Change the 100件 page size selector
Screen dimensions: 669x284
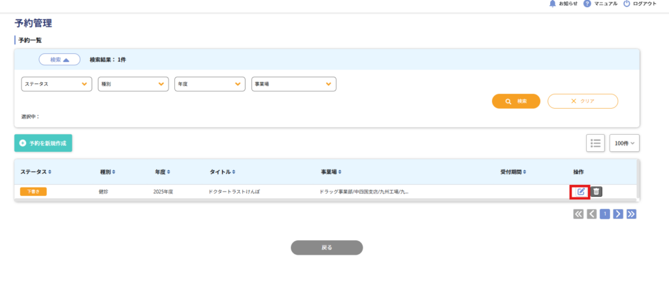pos(625,143)
